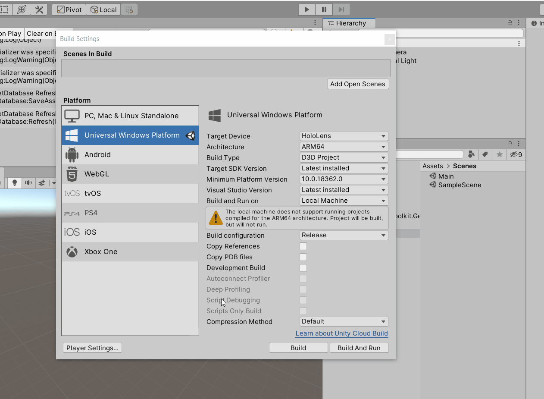Screen dimensions: 544x399
Task: Click the Assets breadcrumb in Project
Action: click(x=433, y=166)
